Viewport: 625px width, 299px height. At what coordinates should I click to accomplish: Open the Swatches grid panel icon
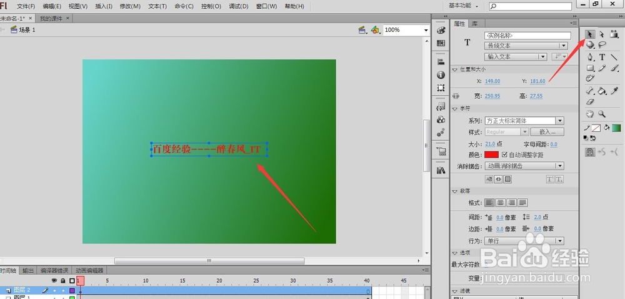click(x=441, y=43)
